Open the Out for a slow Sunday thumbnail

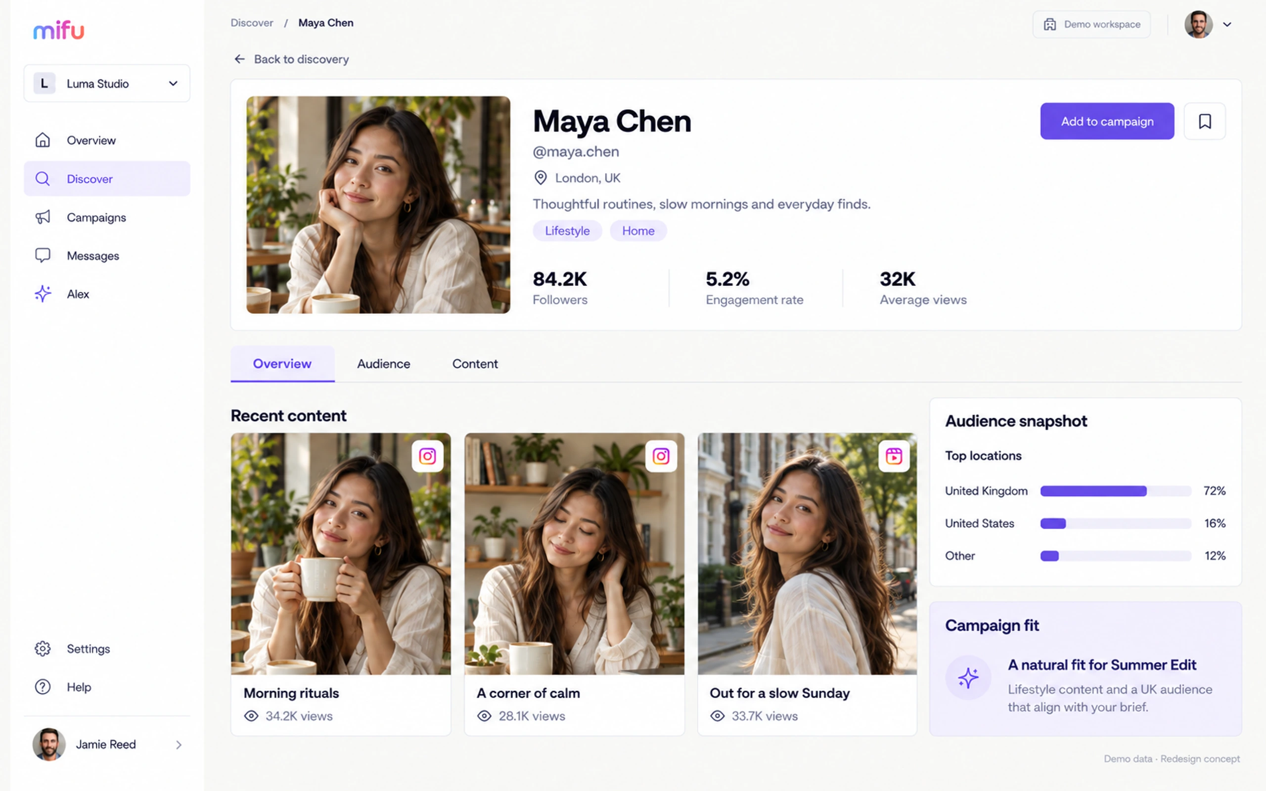point(807,554)
